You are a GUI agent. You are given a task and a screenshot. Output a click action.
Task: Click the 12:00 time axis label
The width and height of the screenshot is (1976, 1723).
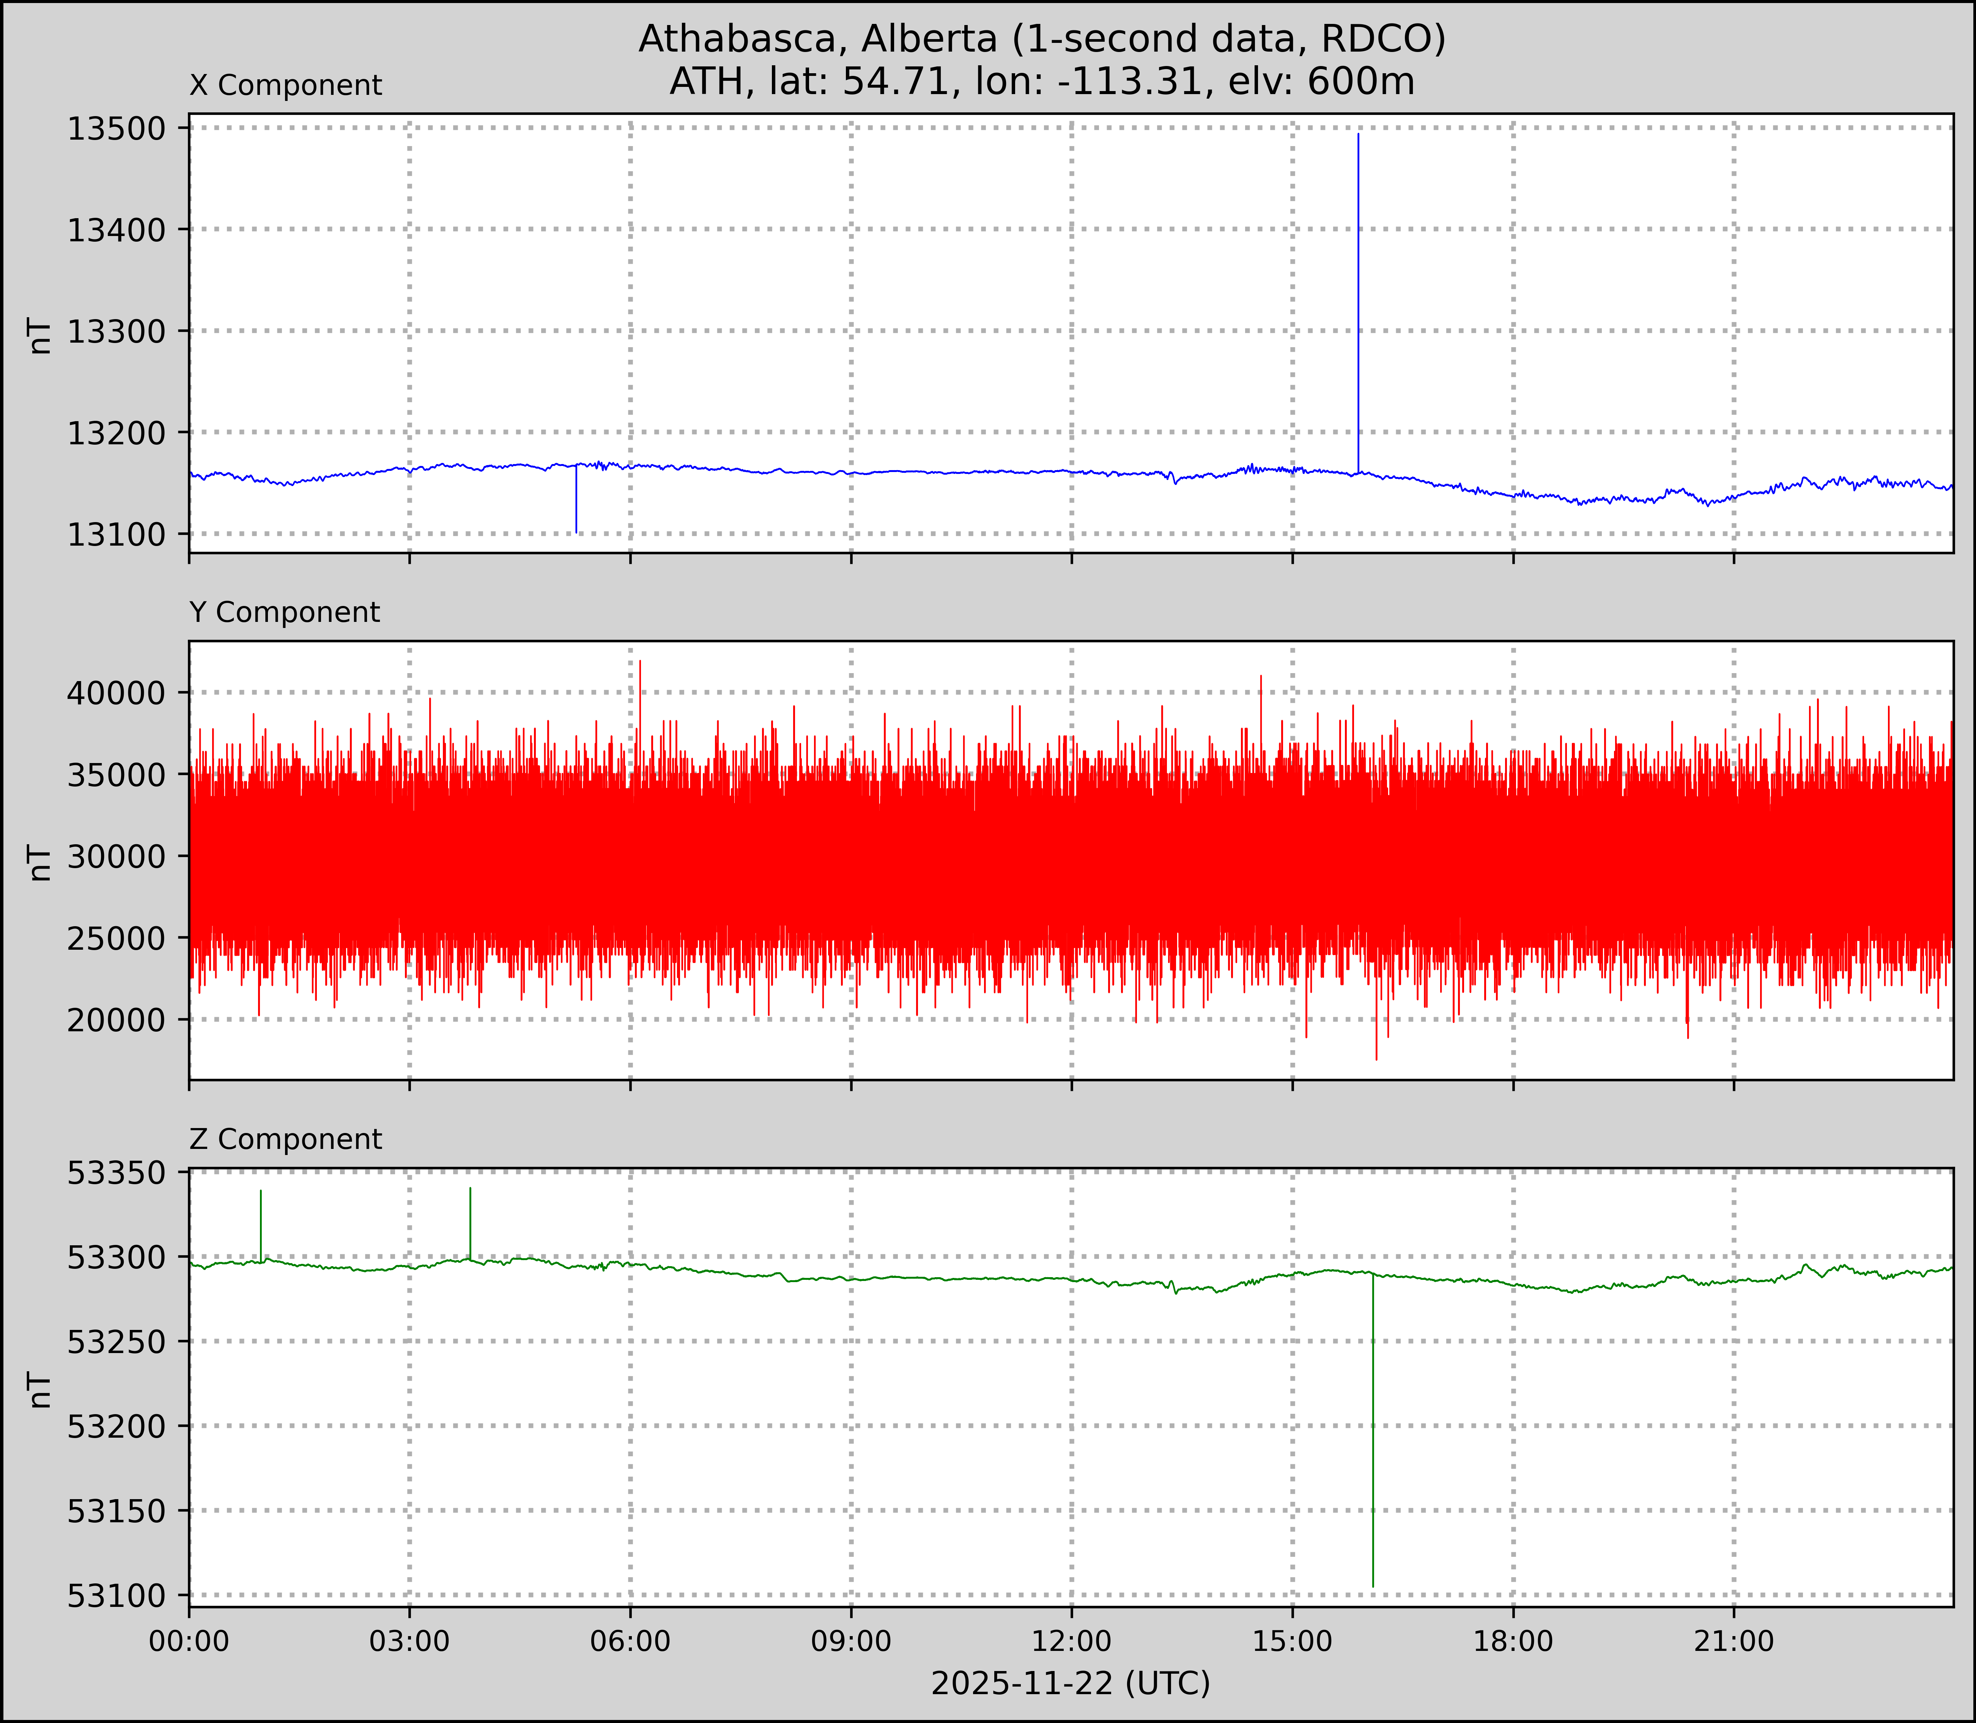[1071, 1641]
